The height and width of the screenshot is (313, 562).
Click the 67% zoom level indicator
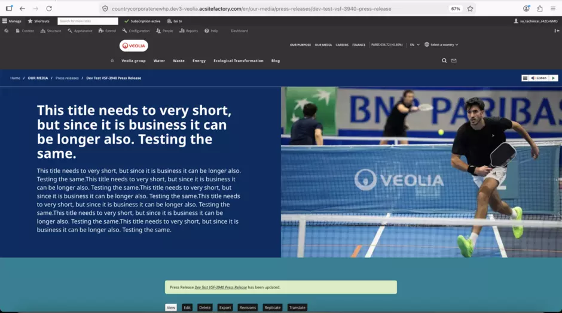click(456, 8)
